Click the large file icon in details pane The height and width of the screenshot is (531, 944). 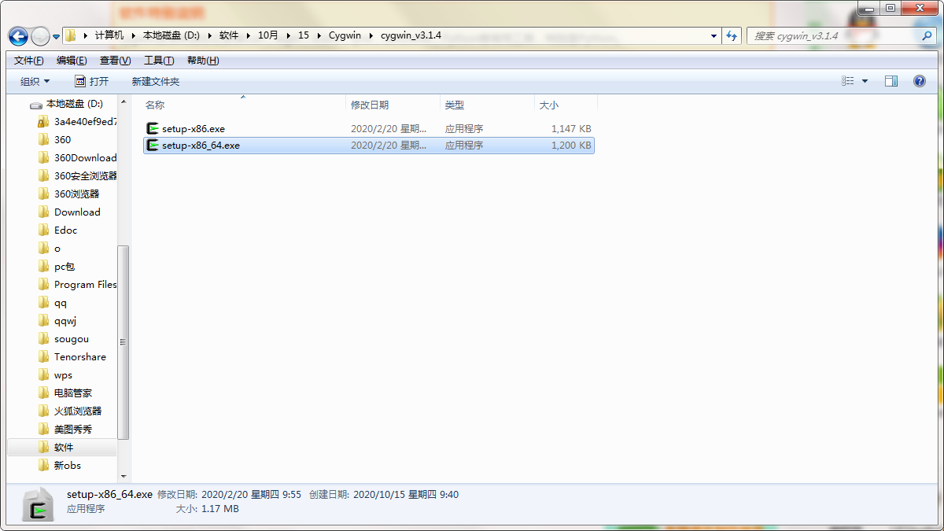[37, 503]
